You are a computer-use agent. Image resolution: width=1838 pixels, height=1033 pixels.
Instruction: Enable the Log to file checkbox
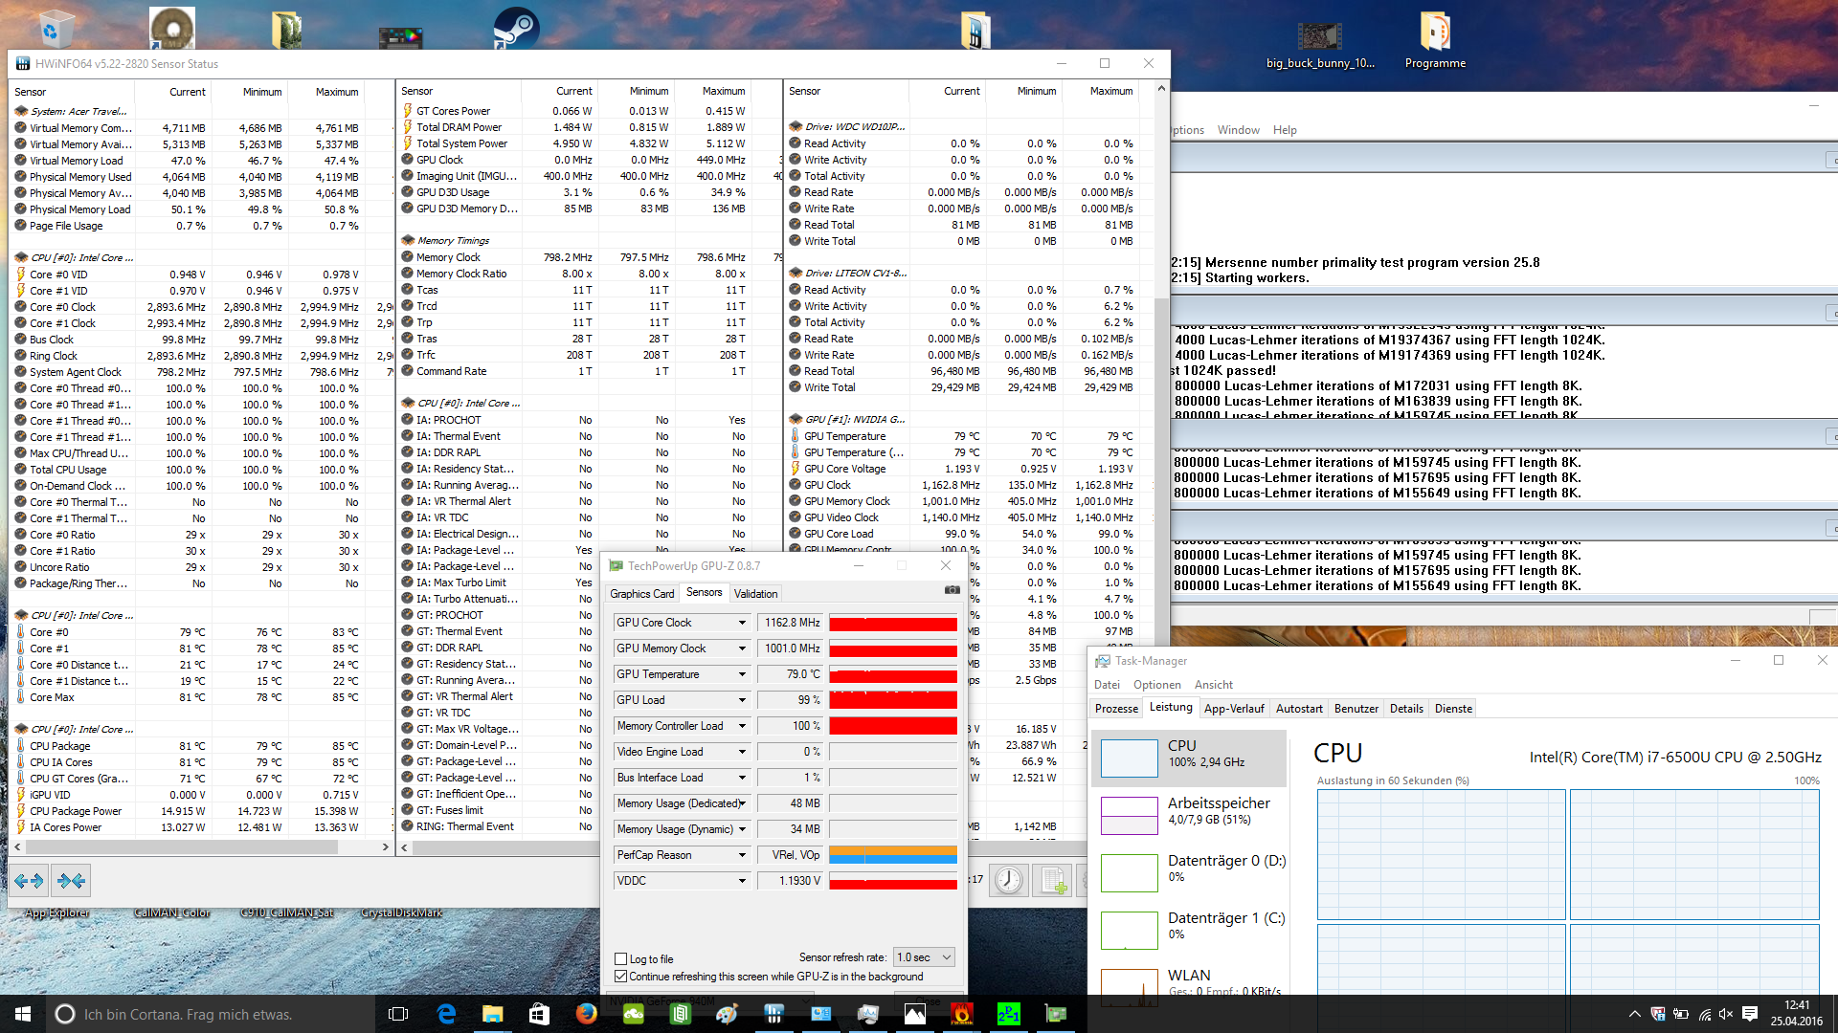tap(620, 958)
